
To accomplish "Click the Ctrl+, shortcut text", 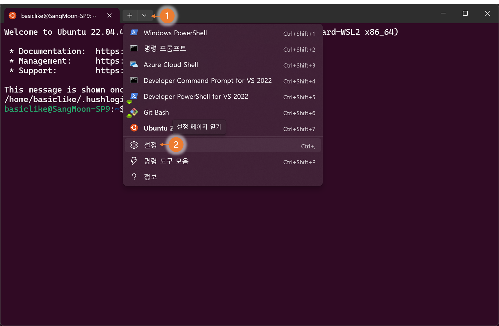I will [308, 147].
